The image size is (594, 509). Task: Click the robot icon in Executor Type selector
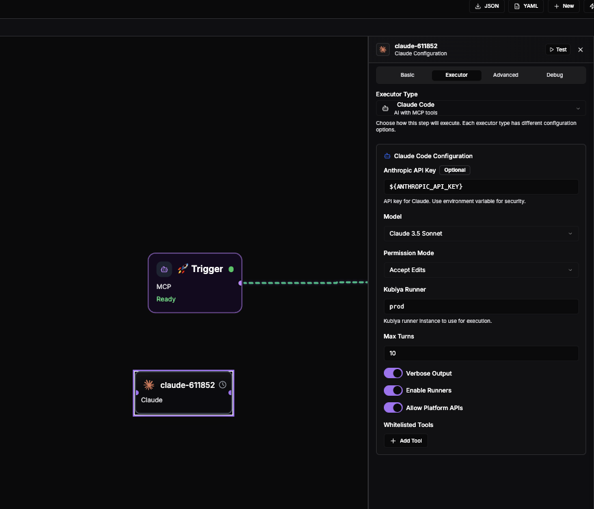pyautogui.click(x=385, y=109)
